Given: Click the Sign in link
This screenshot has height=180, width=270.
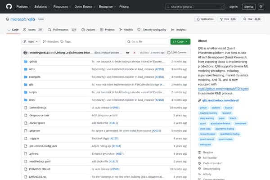Looking at the screenshot, I should (x=233, y=7).
